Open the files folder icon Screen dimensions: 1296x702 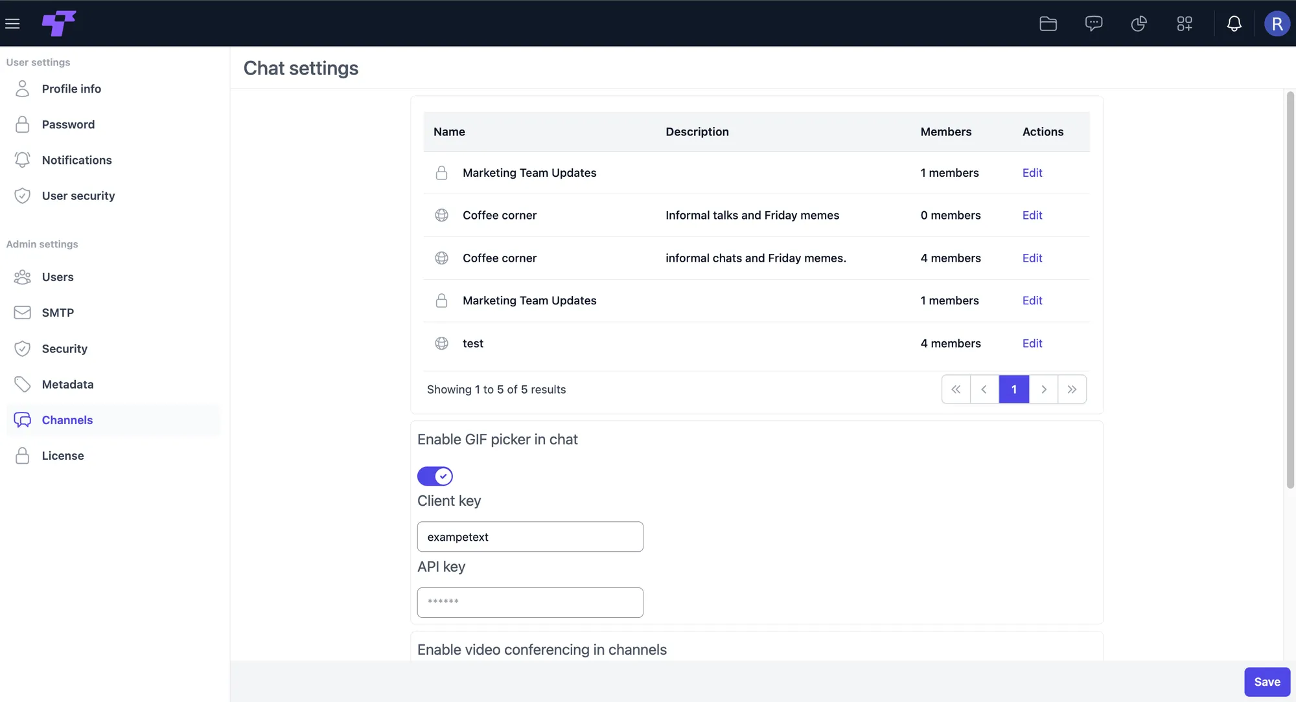click(1048, 24)
